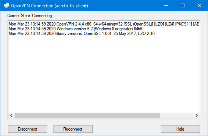Click the LZO 2.10 text in log

click(146, 34)
